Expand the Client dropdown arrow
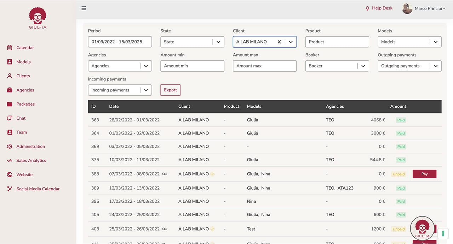453x244 pixels. coord(291,42)
